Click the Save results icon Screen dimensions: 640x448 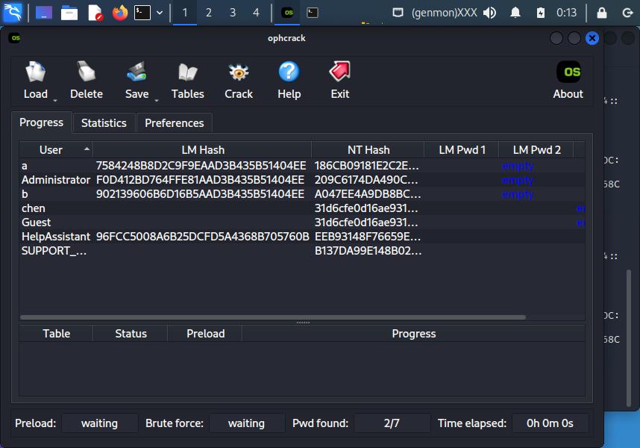(135, 71)
